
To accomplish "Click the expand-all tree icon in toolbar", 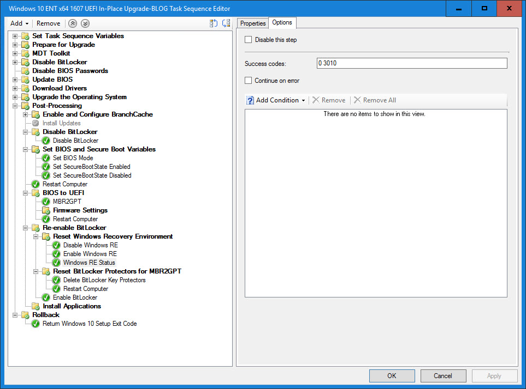I will 214,23.
